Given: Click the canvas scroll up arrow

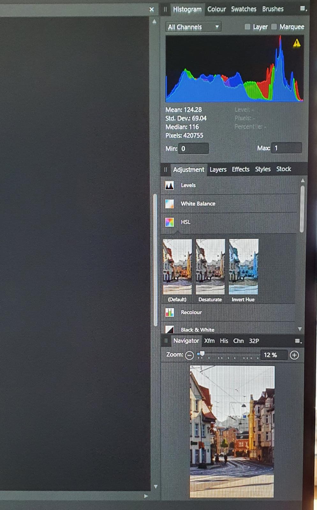Looking at the screenshot, I should (x=154, y=22).
